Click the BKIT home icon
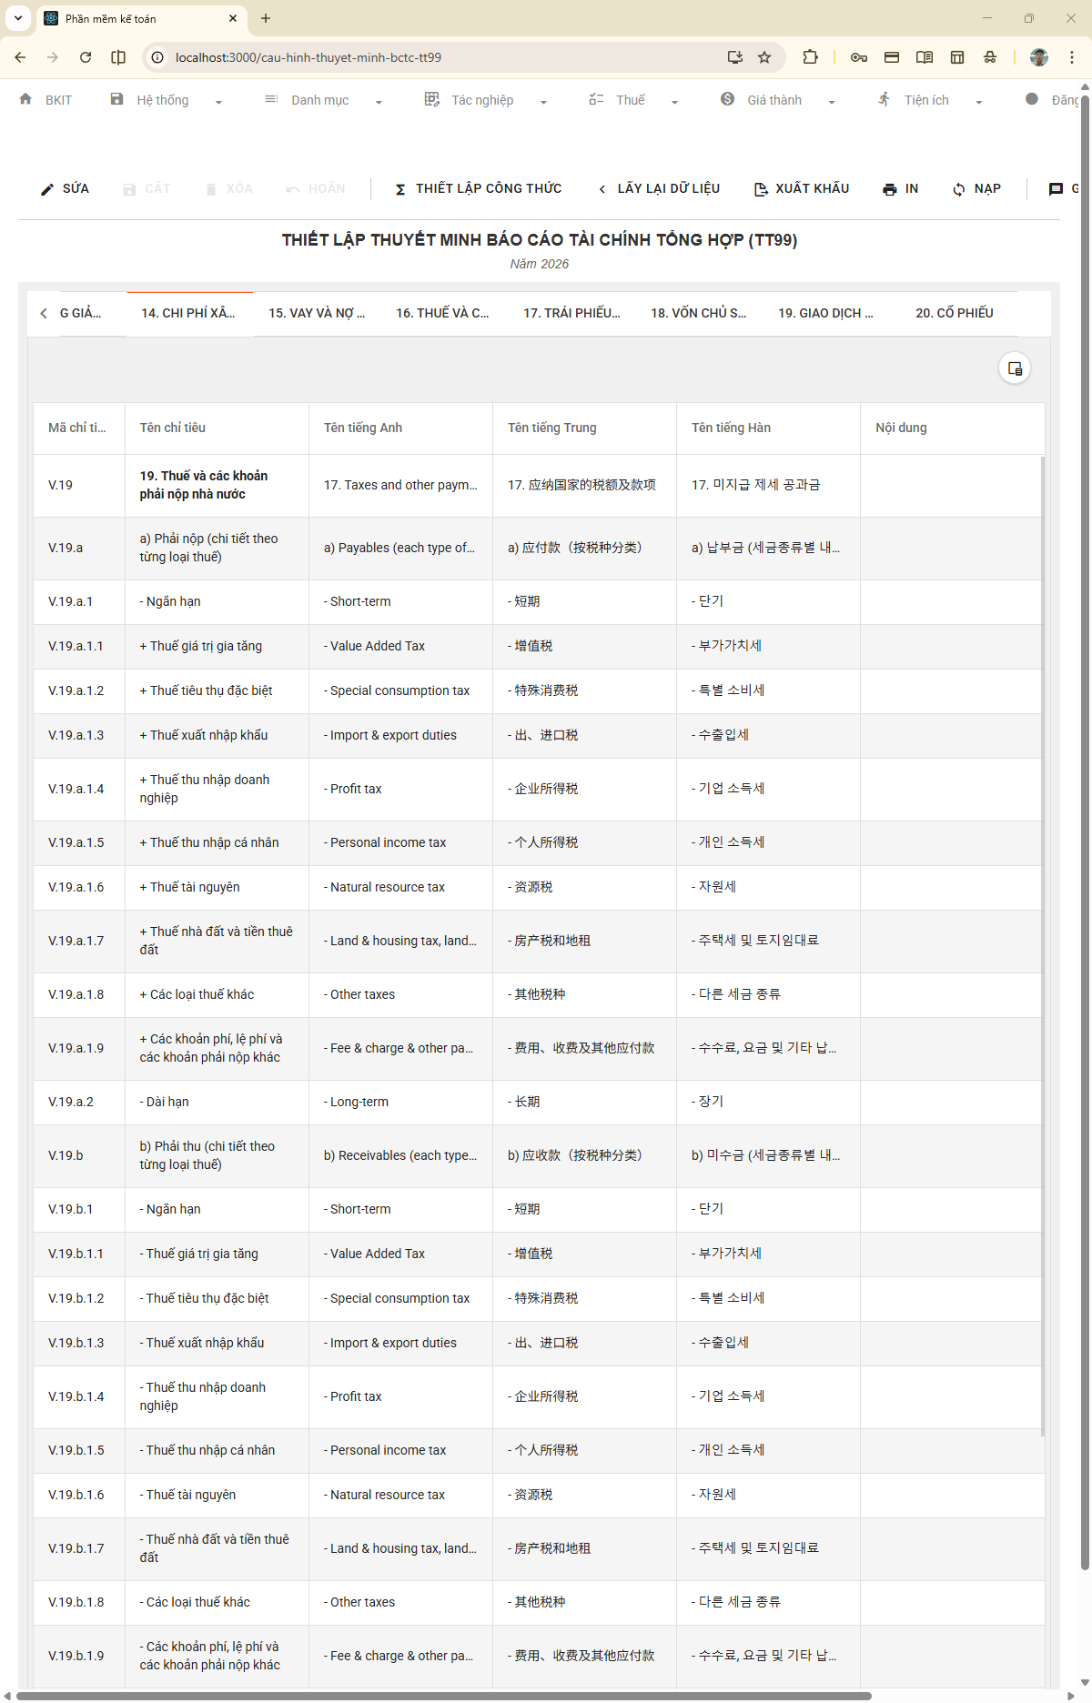The width and height of the screenshot is (1092, 1703). coord(25,99)
